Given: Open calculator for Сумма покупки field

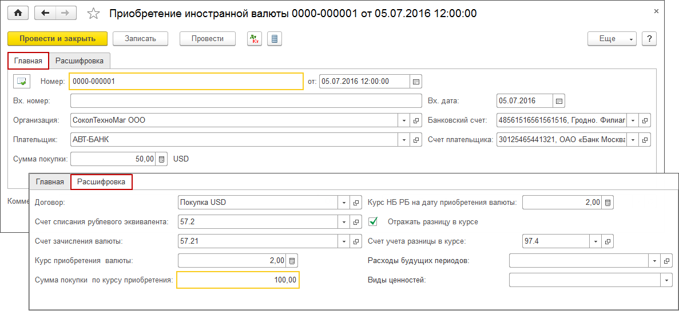Looking at the screenshot, I should coord(162,159).
